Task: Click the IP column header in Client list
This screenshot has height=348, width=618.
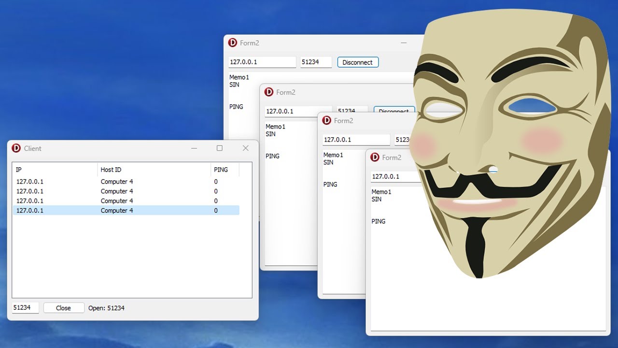Action: 55,170
